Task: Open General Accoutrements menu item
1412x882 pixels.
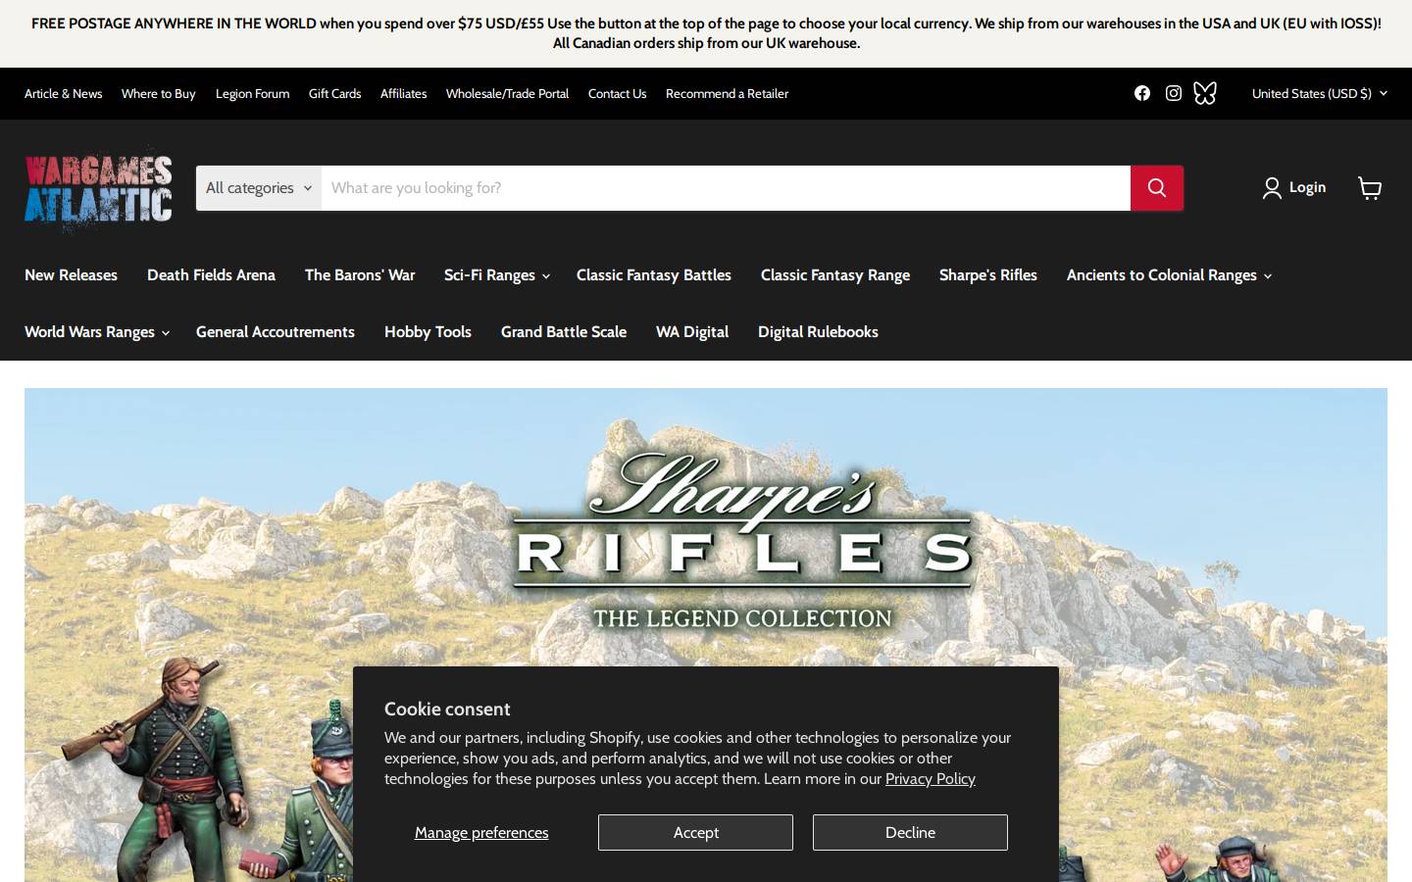Action: [x=276, y=332]
